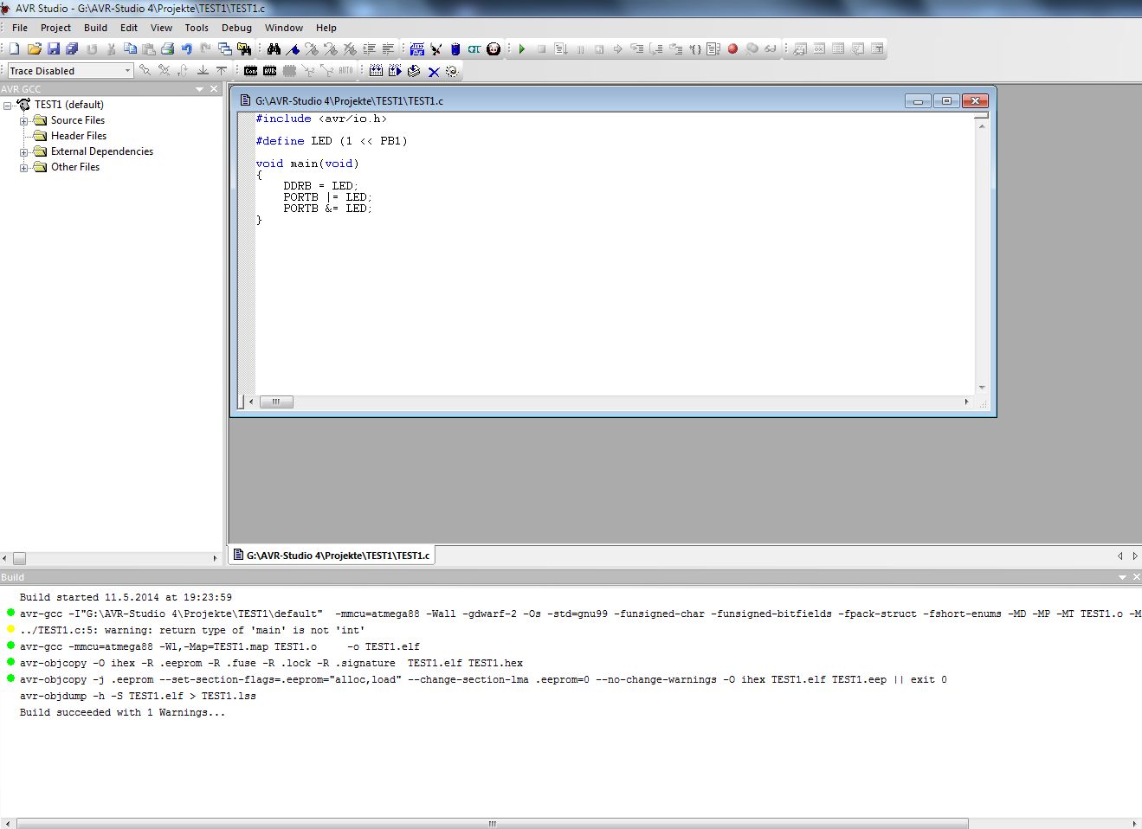Select the Header Files tree item

pyautogui.click(x=79, y=136)
